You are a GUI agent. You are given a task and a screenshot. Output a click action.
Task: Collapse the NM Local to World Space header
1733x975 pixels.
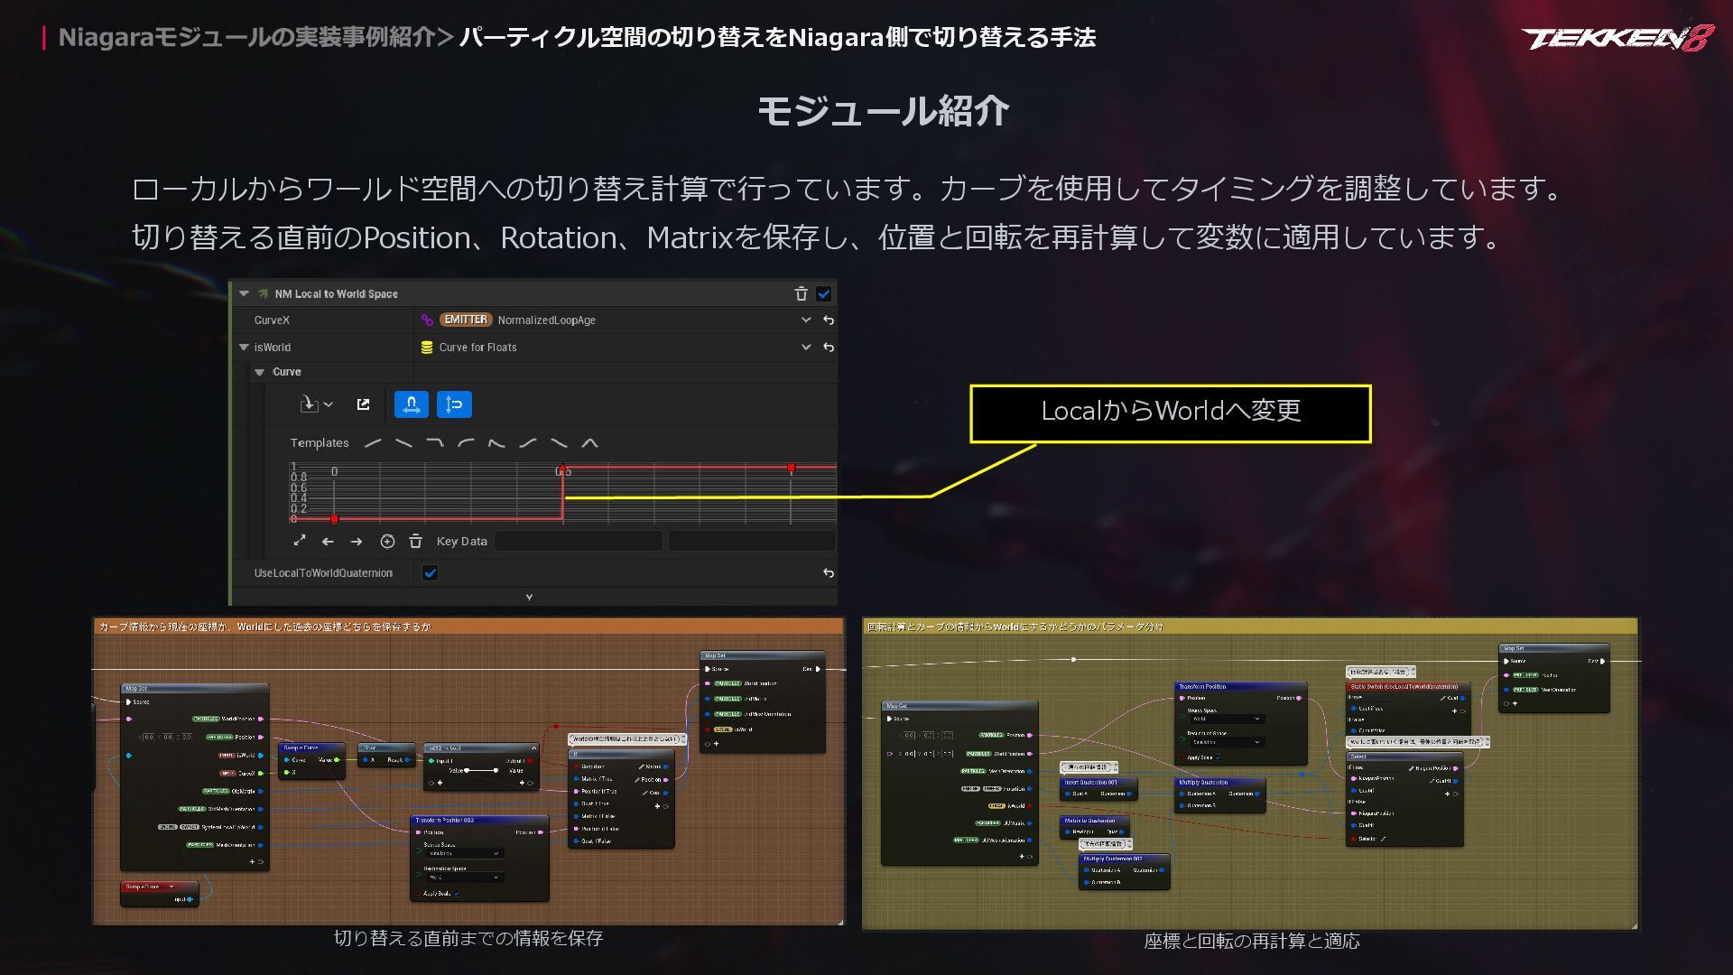click(x=244, y=294)
